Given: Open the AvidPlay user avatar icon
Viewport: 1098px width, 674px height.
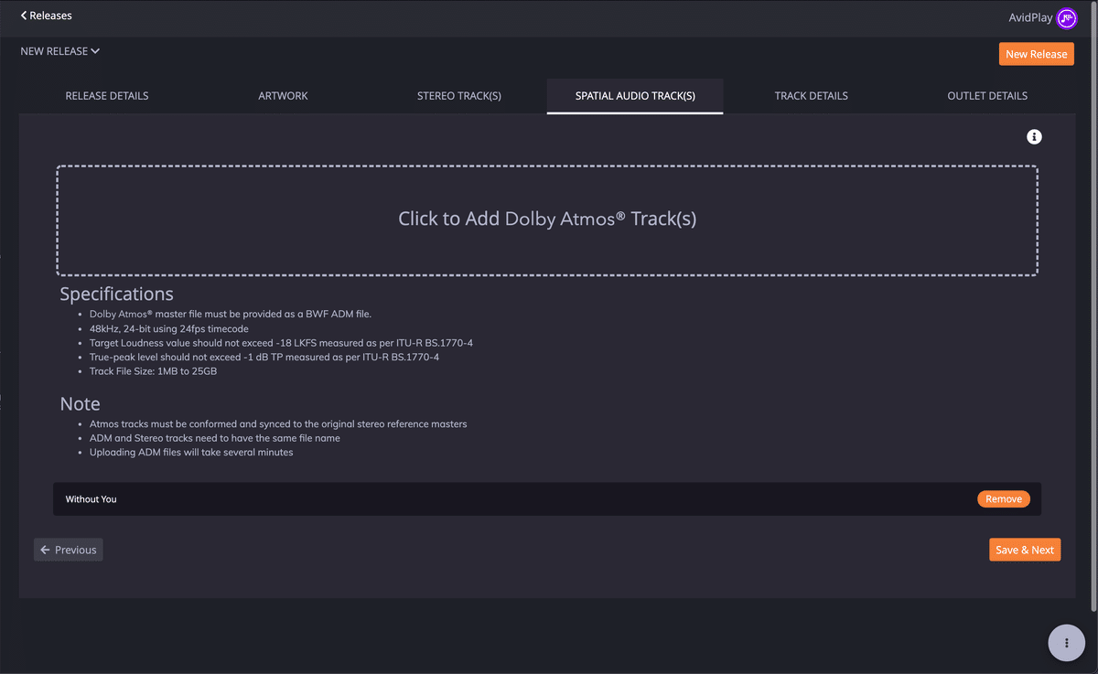Looking at the screenshot, I should click(1066, 17).
